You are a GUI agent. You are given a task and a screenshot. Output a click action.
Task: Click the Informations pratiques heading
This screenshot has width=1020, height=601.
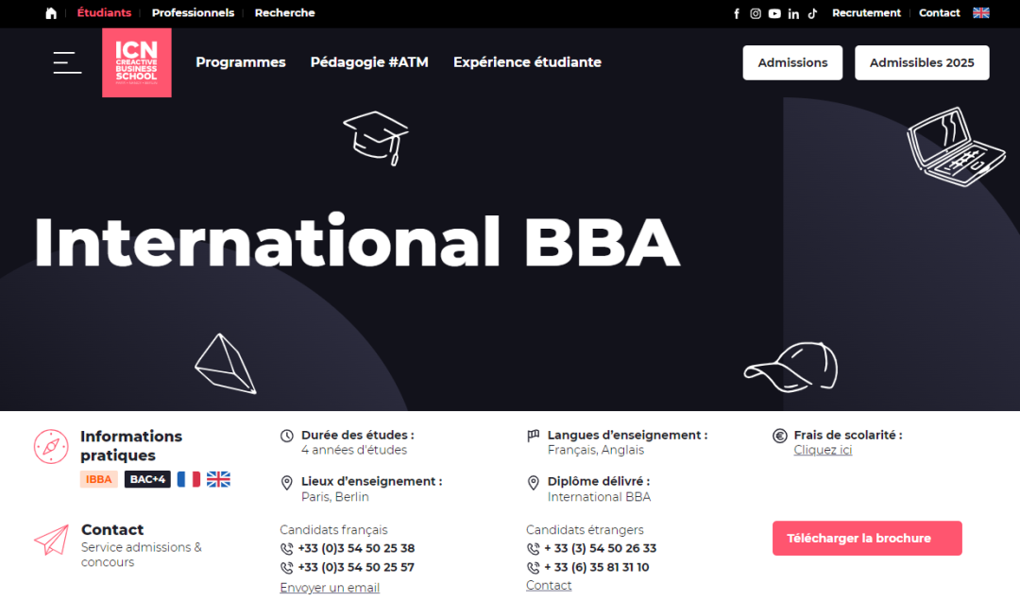[x=131, y=445]
